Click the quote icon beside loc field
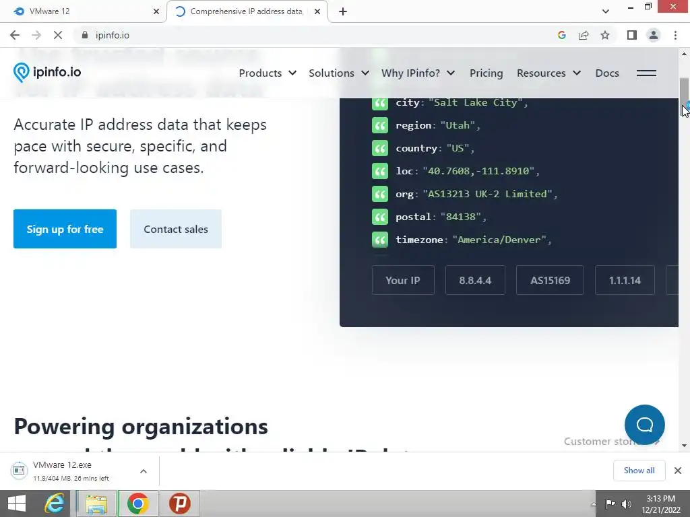 [x=380, y=171]
